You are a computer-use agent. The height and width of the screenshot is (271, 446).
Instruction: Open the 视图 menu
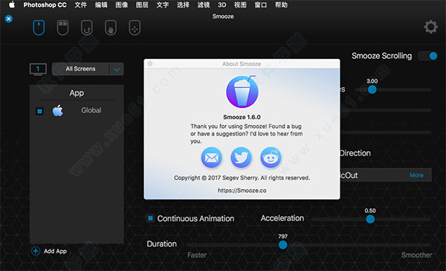(240, 5)
